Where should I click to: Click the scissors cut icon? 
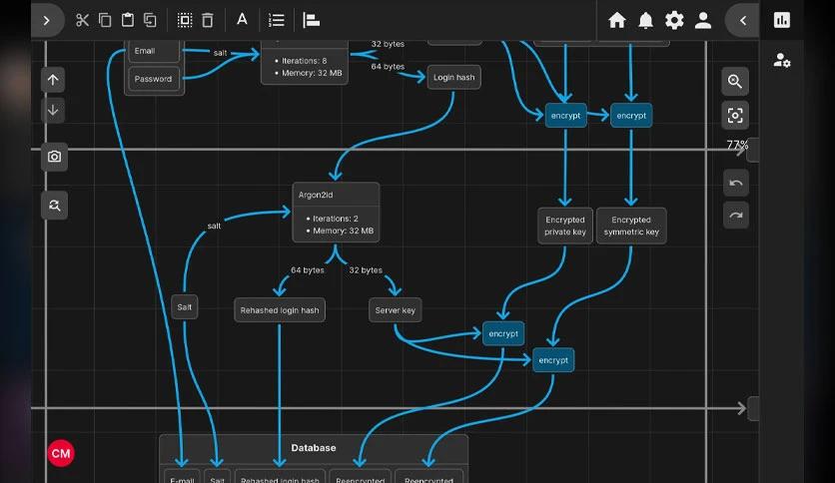pos(82,20)
